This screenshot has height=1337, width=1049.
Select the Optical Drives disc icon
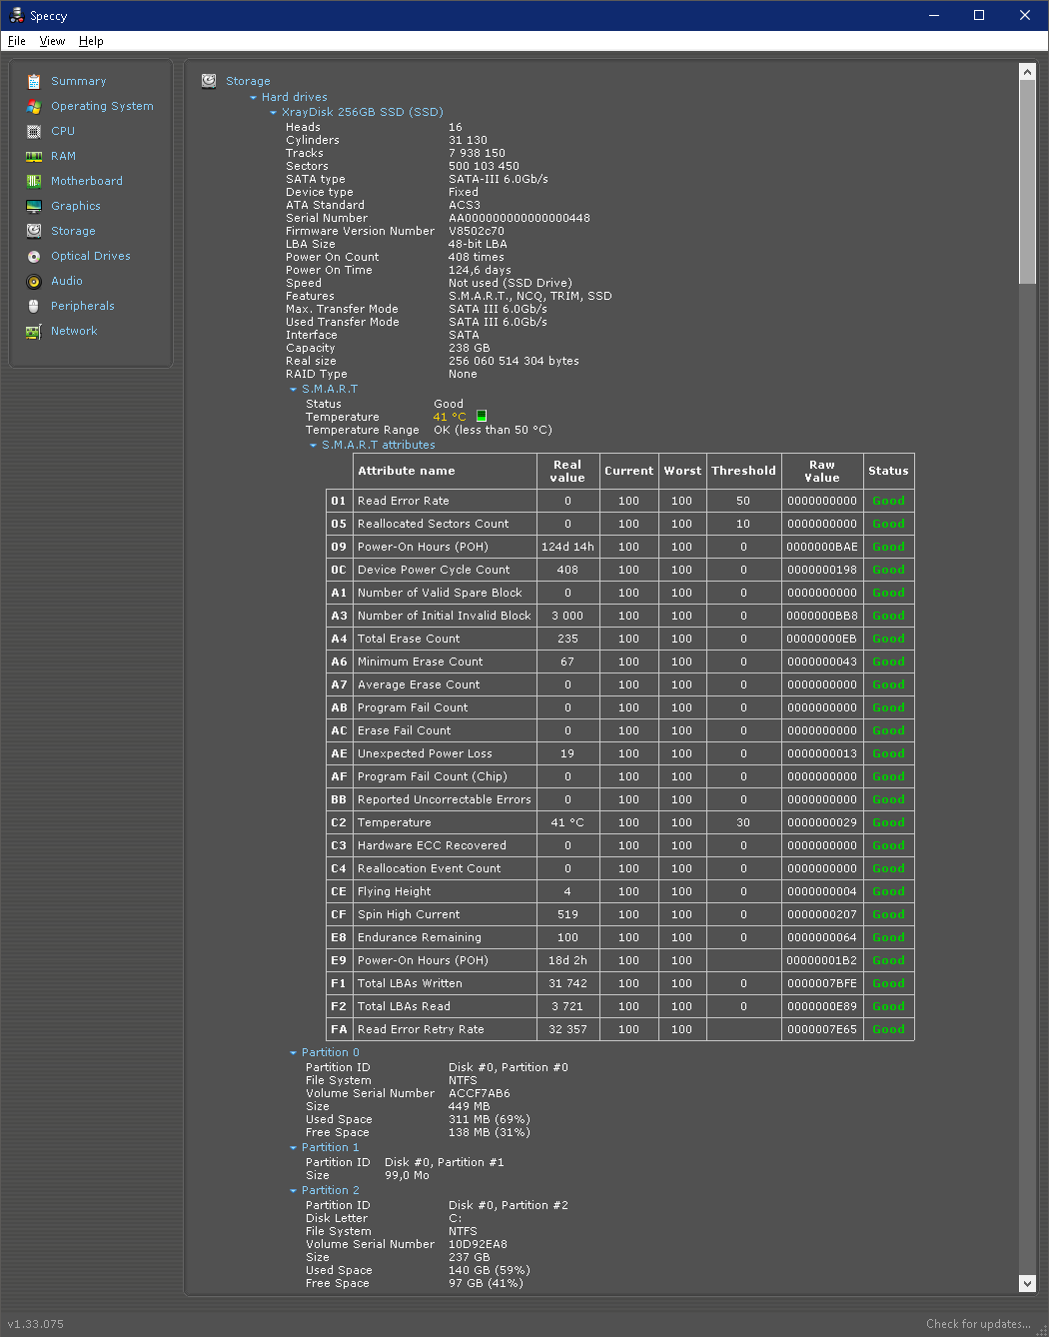click(x=33, y=256)
